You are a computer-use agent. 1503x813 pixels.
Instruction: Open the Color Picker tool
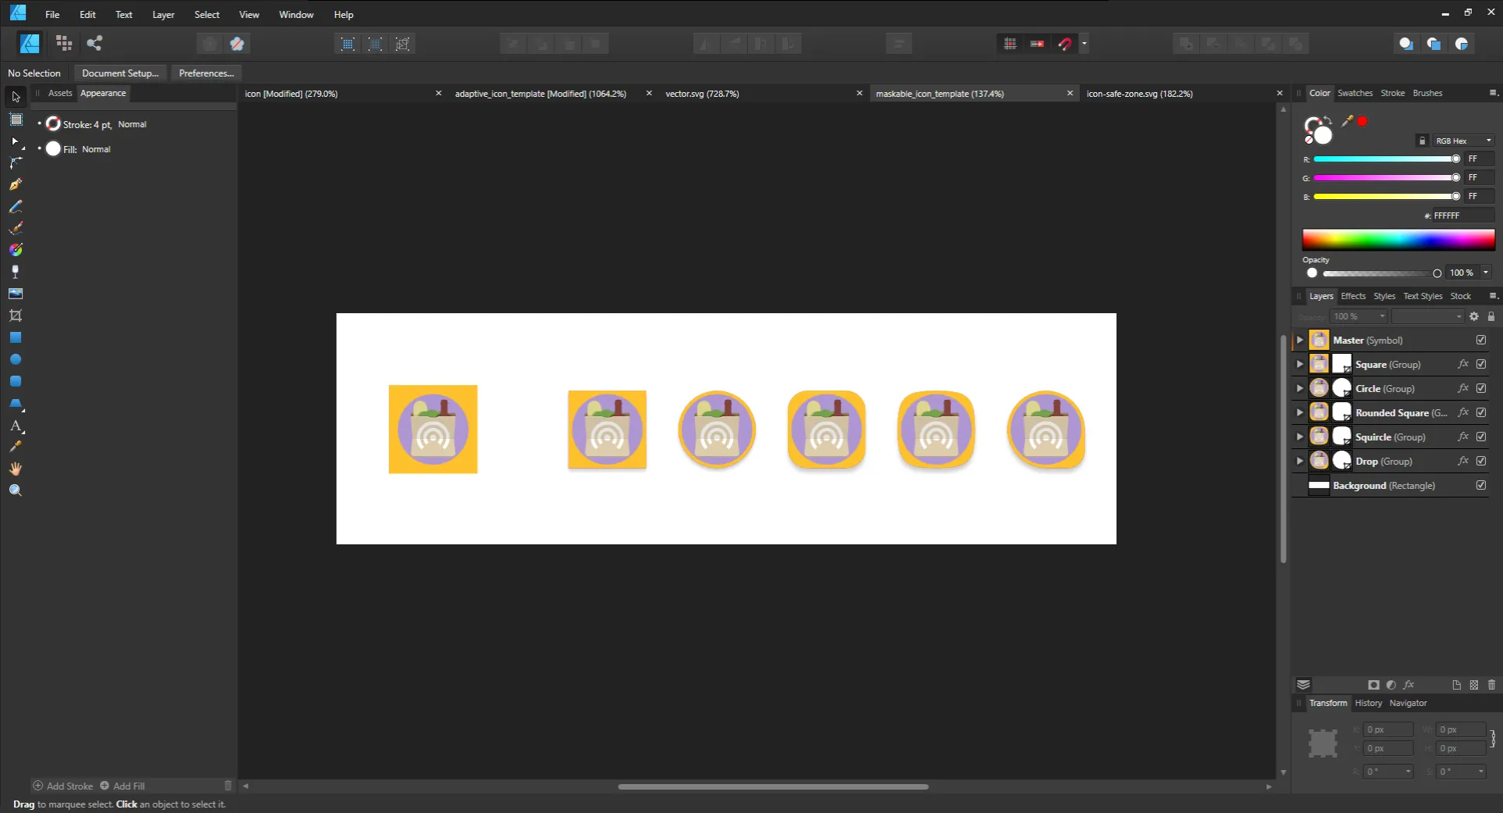click(16, 447)
